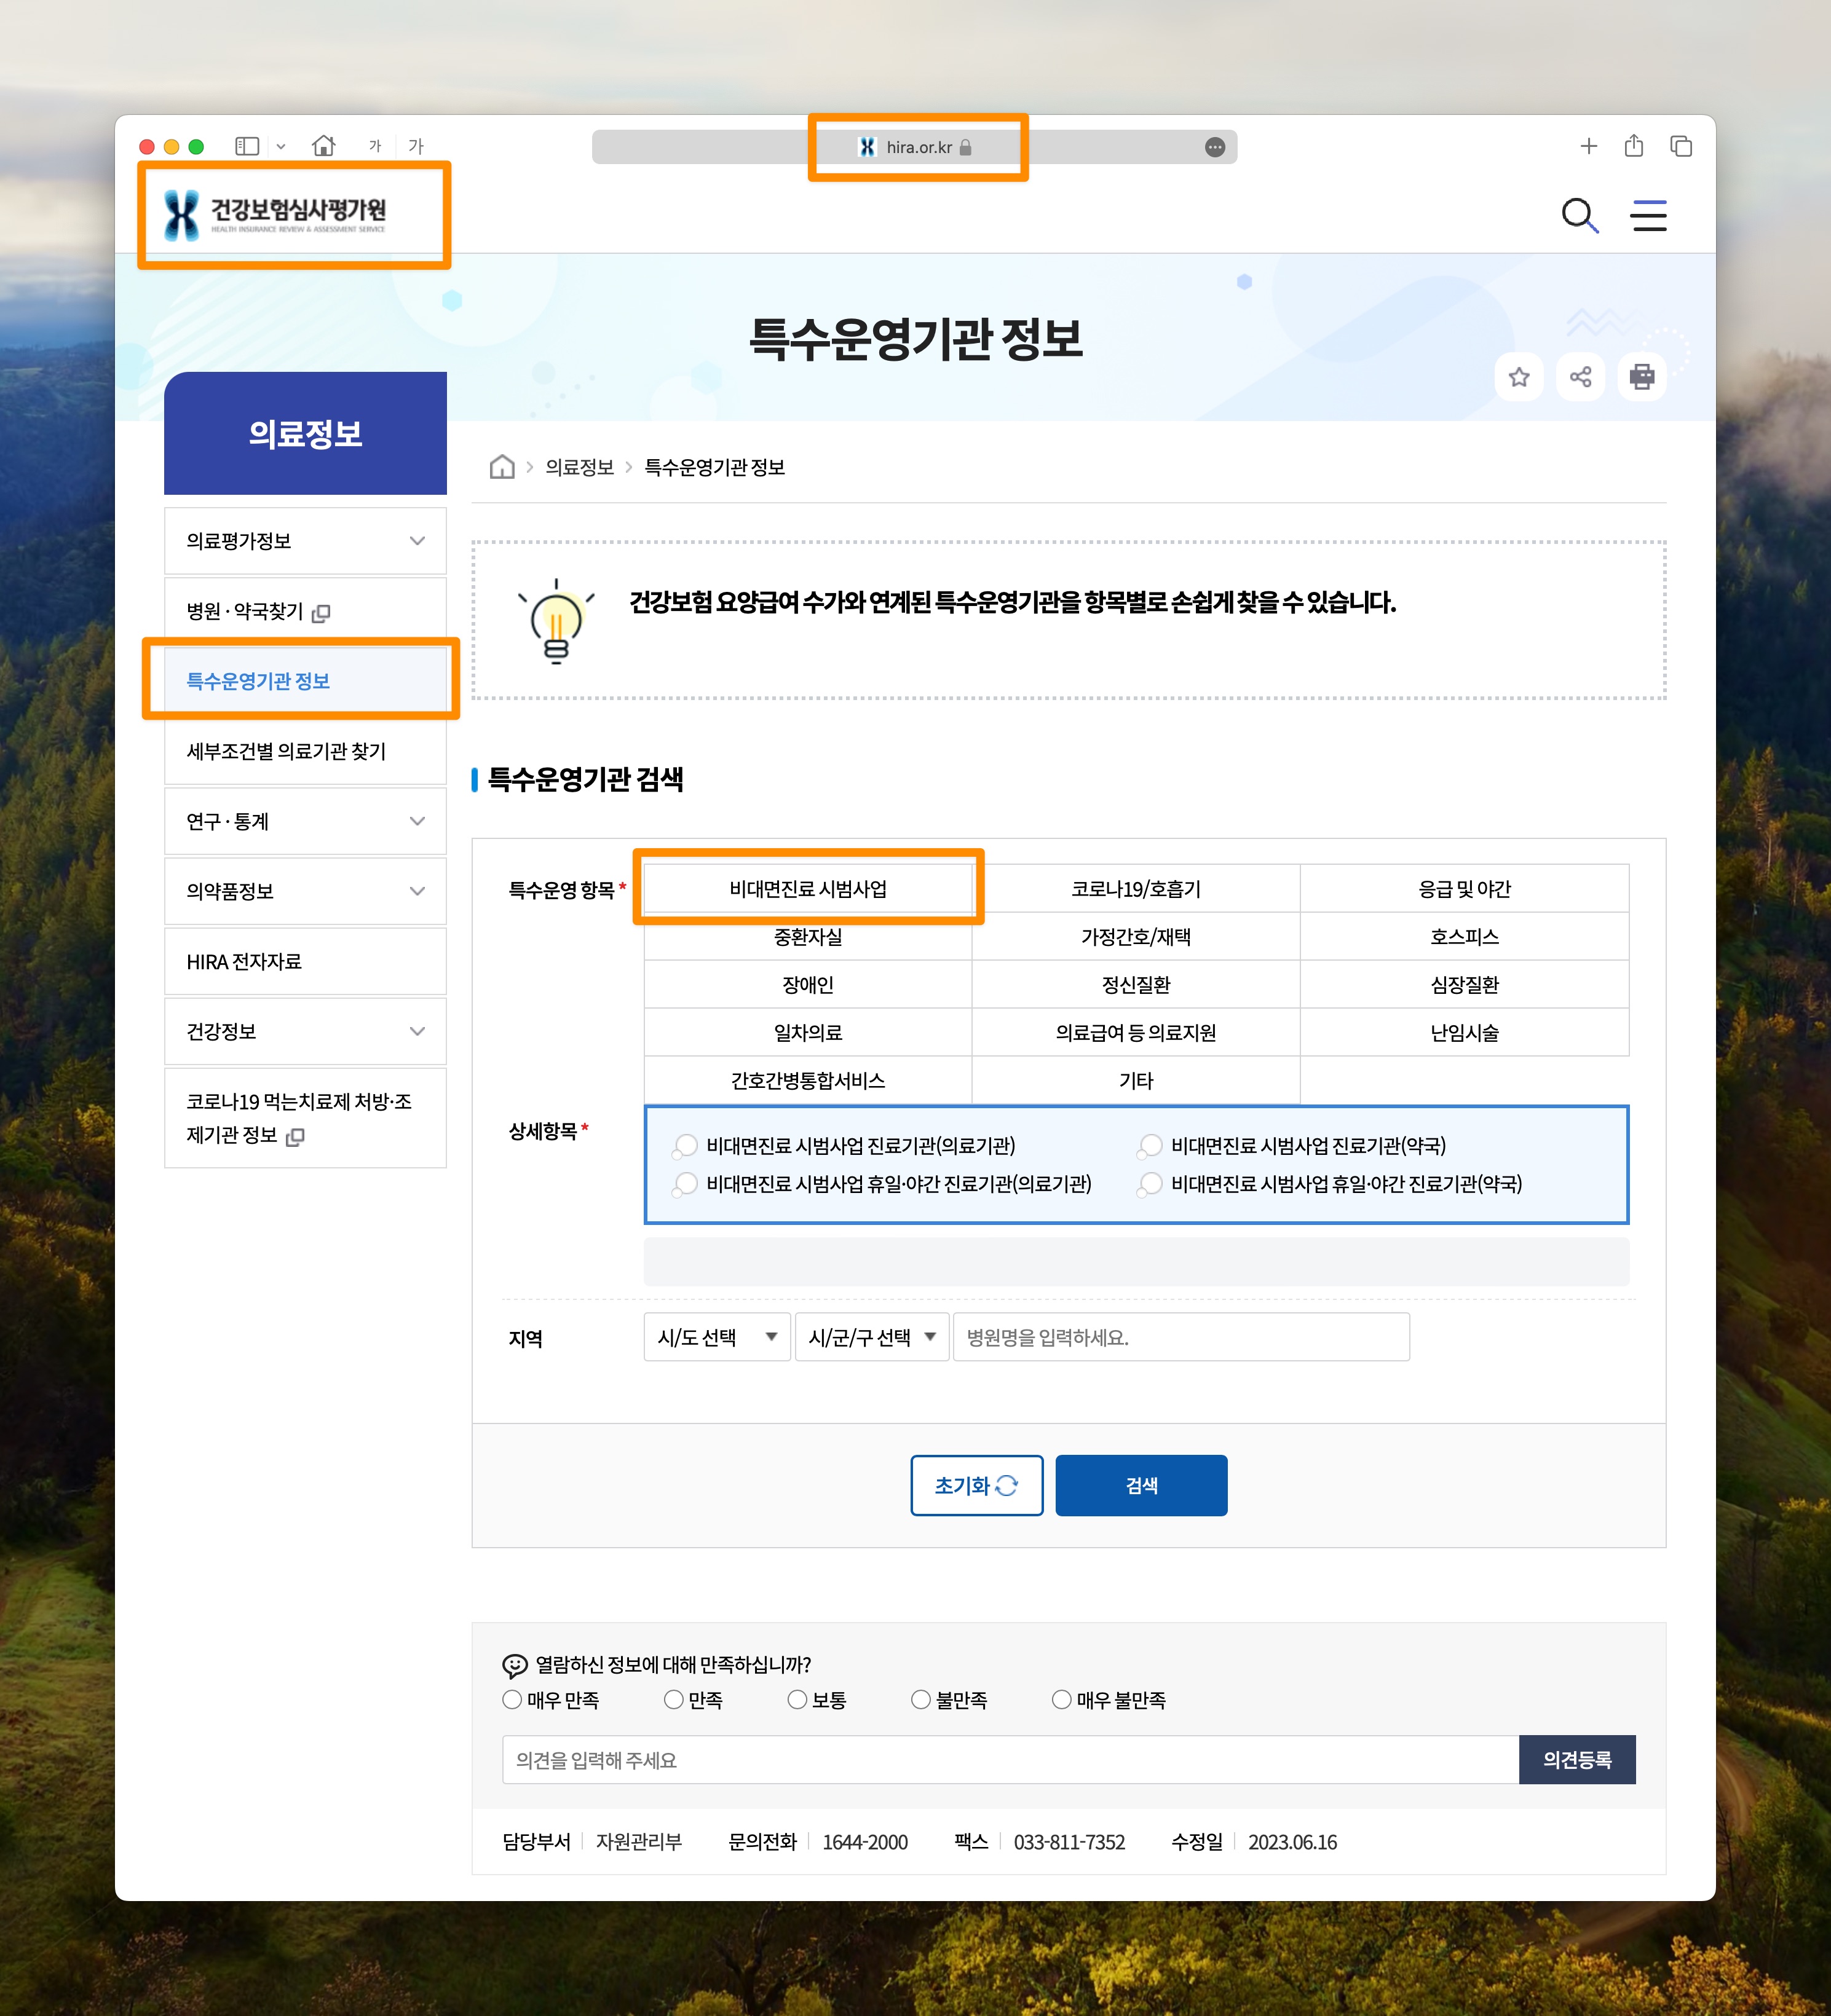1831x2016 pixels.
Task: Select 휴일·야간 진료기관(의료기관) radio
Action: (686, 1183)
